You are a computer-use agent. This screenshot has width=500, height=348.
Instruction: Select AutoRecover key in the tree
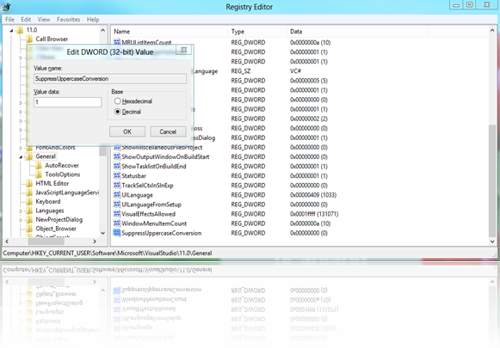click(62, 165)
